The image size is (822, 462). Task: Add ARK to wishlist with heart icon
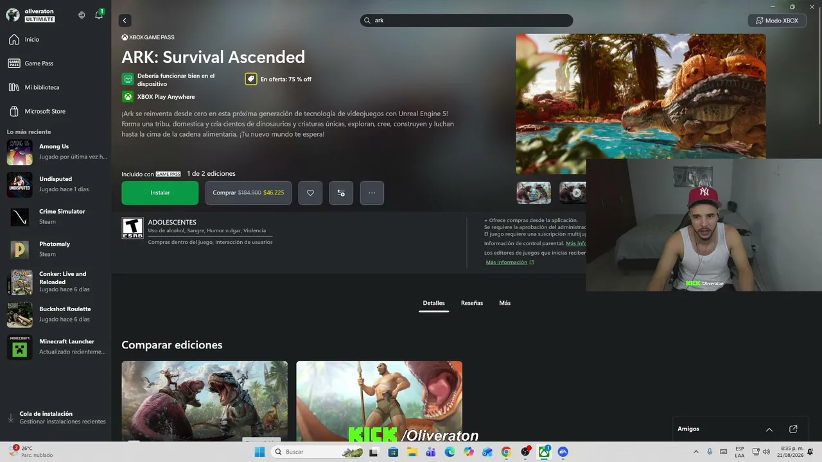310,193
